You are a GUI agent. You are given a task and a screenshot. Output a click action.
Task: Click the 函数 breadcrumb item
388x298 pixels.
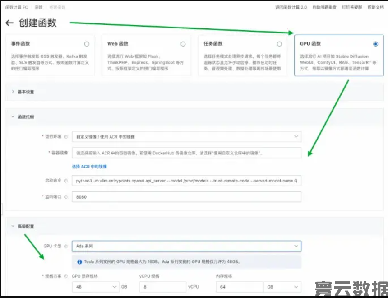click(38, 7)
